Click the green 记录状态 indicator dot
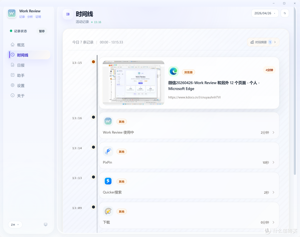The height and width of the screenshot is (237, 300). pyautogui.click(x=11, y=31)
